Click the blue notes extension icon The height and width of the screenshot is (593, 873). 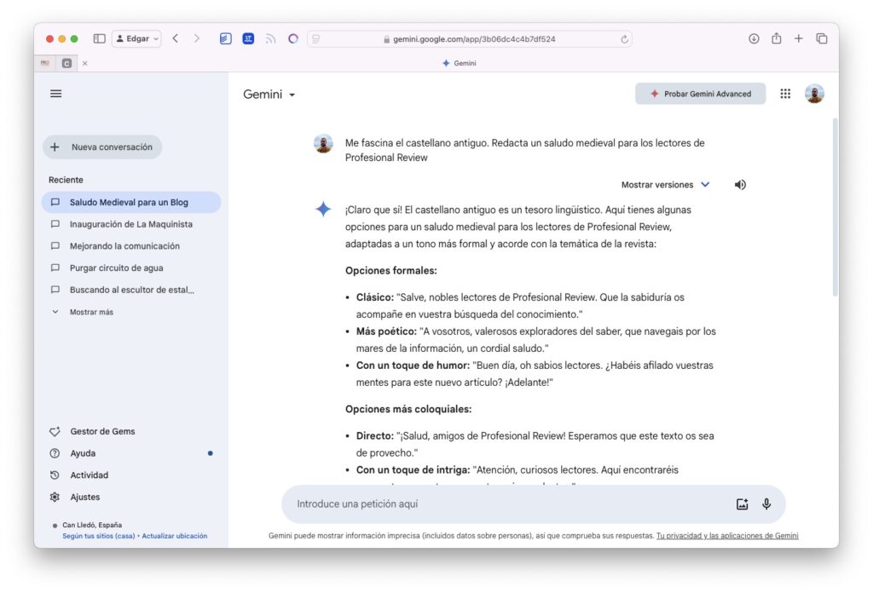coord(225,38)
